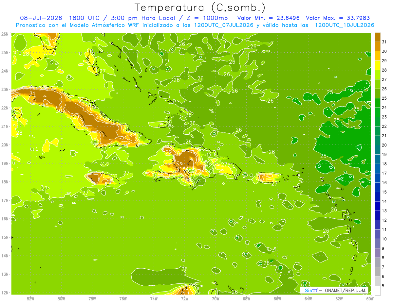The image size is (393, 303).
Task: Click the '1200UTC_07JUL2026' initialization text
Action: (x=224, y=25)
